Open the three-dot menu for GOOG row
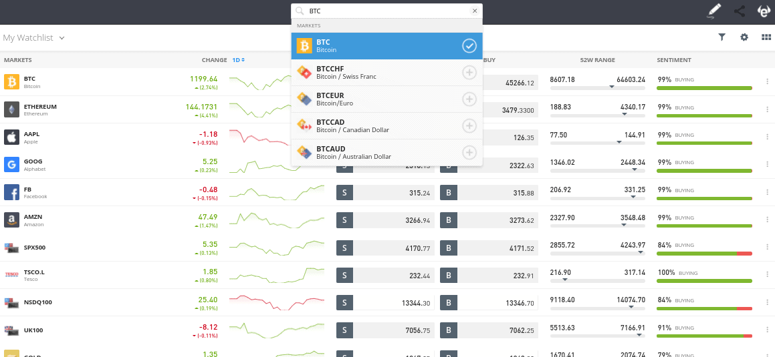 coord(767,165)
